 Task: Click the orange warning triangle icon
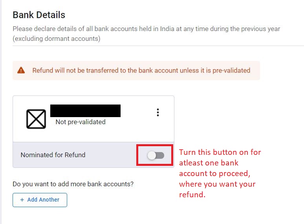tap(21, 70)
